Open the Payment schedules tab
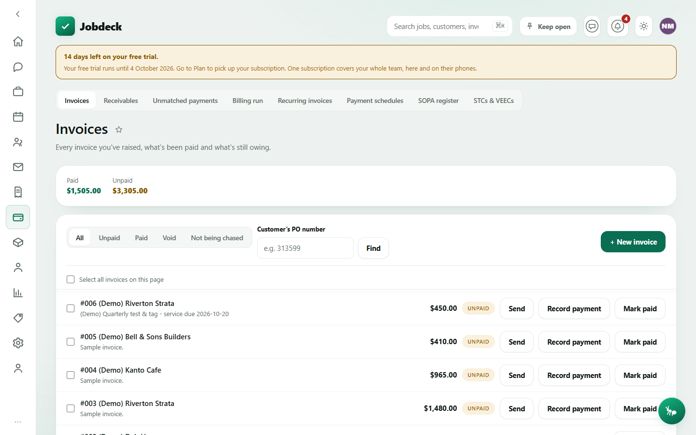Viewport: 696px width, 435px height. tap(375, 101)
